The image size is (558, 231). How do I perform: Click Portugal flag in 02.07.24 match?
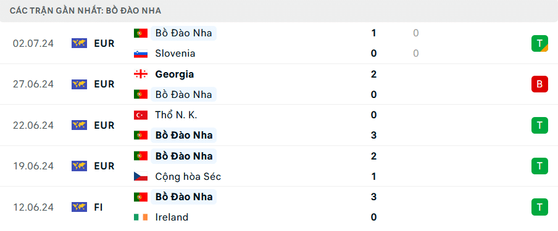point(141,33)
